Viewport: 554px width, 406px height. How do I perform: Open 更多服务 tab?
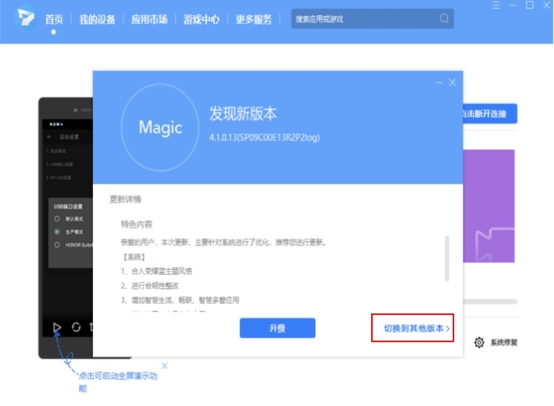click(x=253, y=19)
